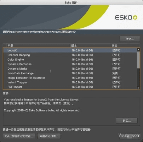The width and height of the screenshot is (143, 142).
Task: Click the product list scrollbar thumb
Action: point(138,60)
